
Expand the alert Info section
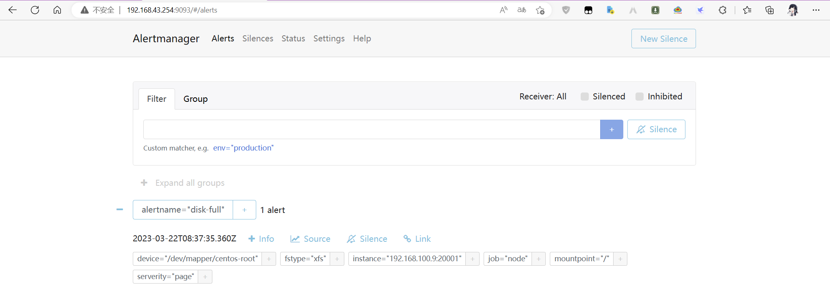261,239
